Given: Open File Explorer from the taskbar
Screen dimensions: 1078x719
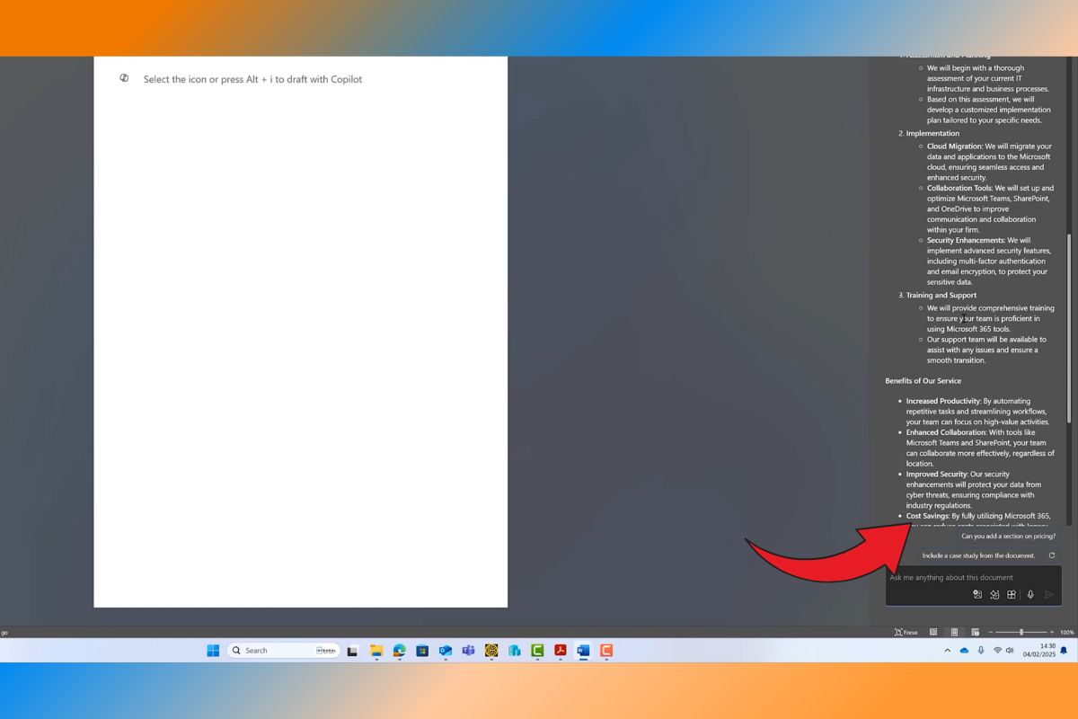Looking at the screenshot, I should coord(376,651).
